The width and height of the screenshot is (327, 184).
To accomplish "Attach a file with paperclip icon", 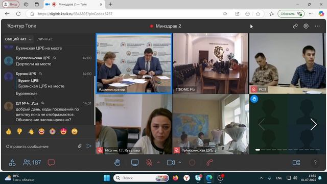I will coord(80,146).
